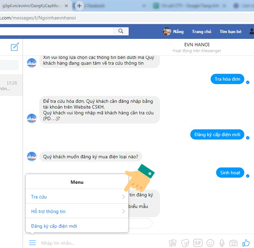
Task: Open the emoji smiley picker
Action: [x=210, y=243]
